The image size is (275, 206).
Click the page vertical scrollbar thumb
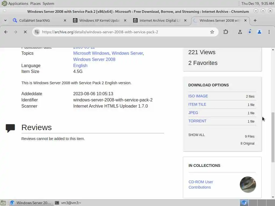point(273,137)
